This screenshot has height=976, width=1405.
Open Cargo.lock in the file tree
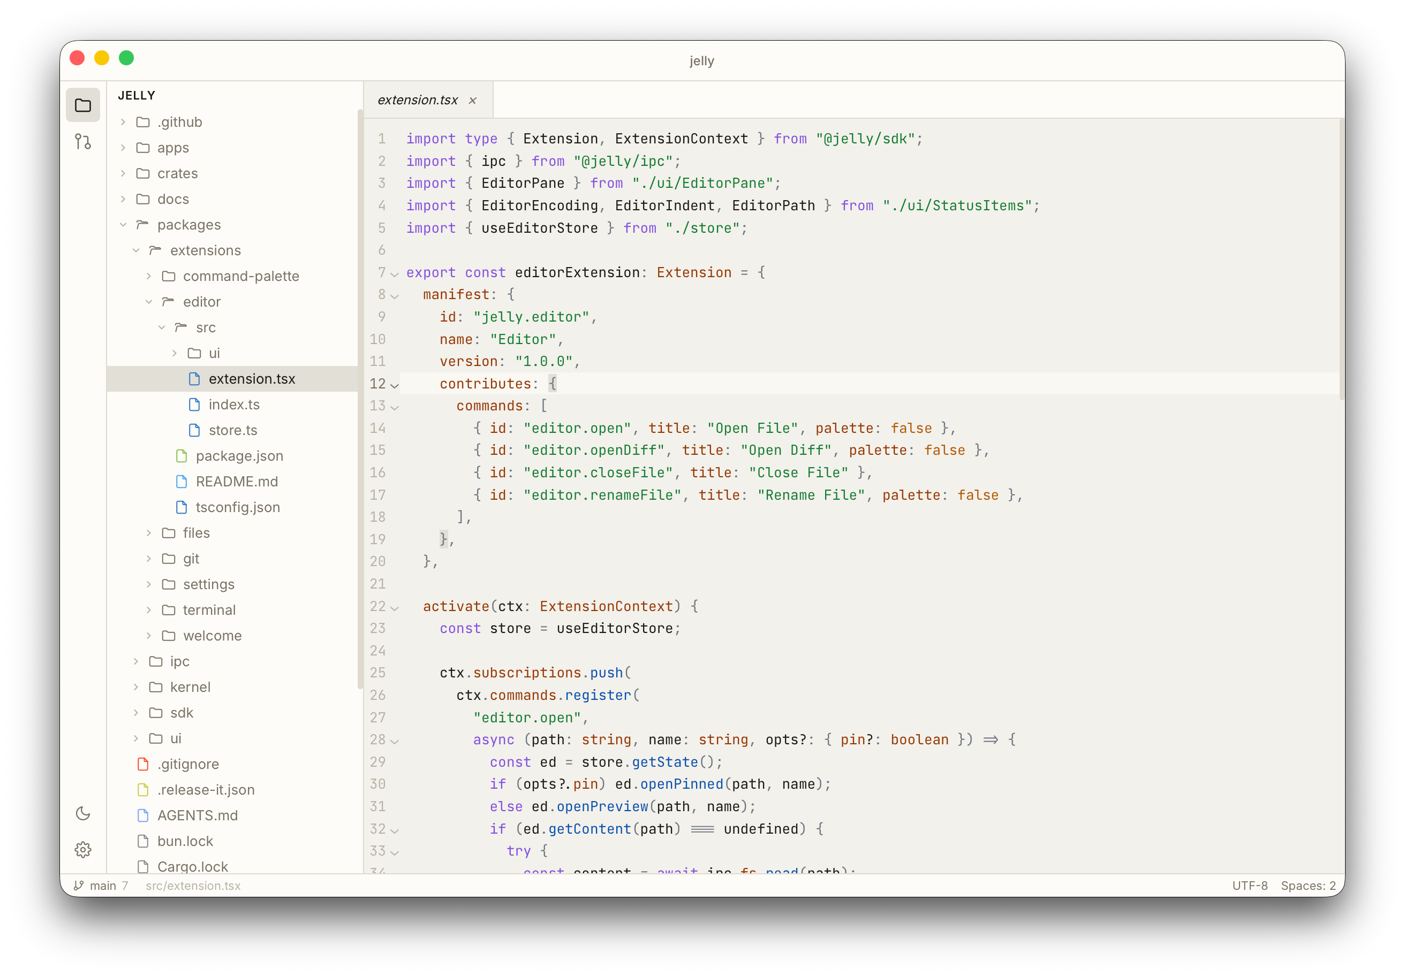point(232,865)
